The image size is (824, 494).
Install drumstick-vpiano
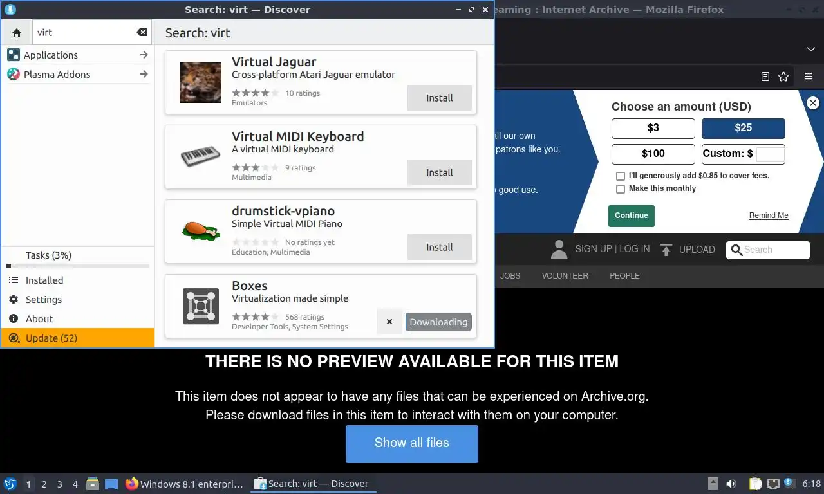pyautogui.click(x=440, y=247)
